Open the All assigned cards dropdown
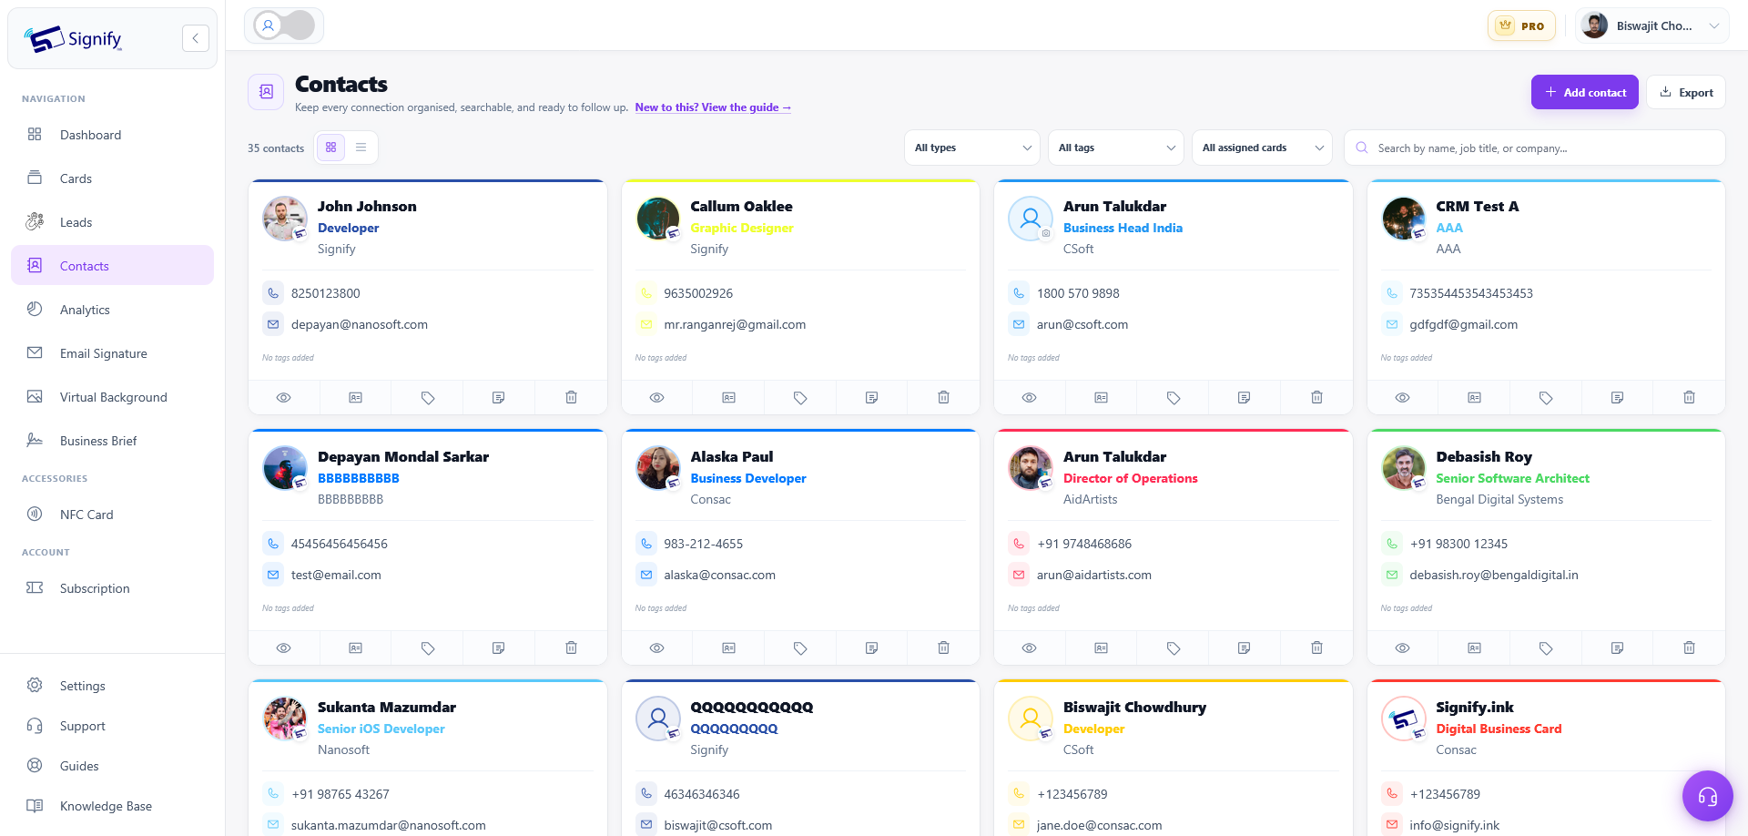 tap(1262, 148)
